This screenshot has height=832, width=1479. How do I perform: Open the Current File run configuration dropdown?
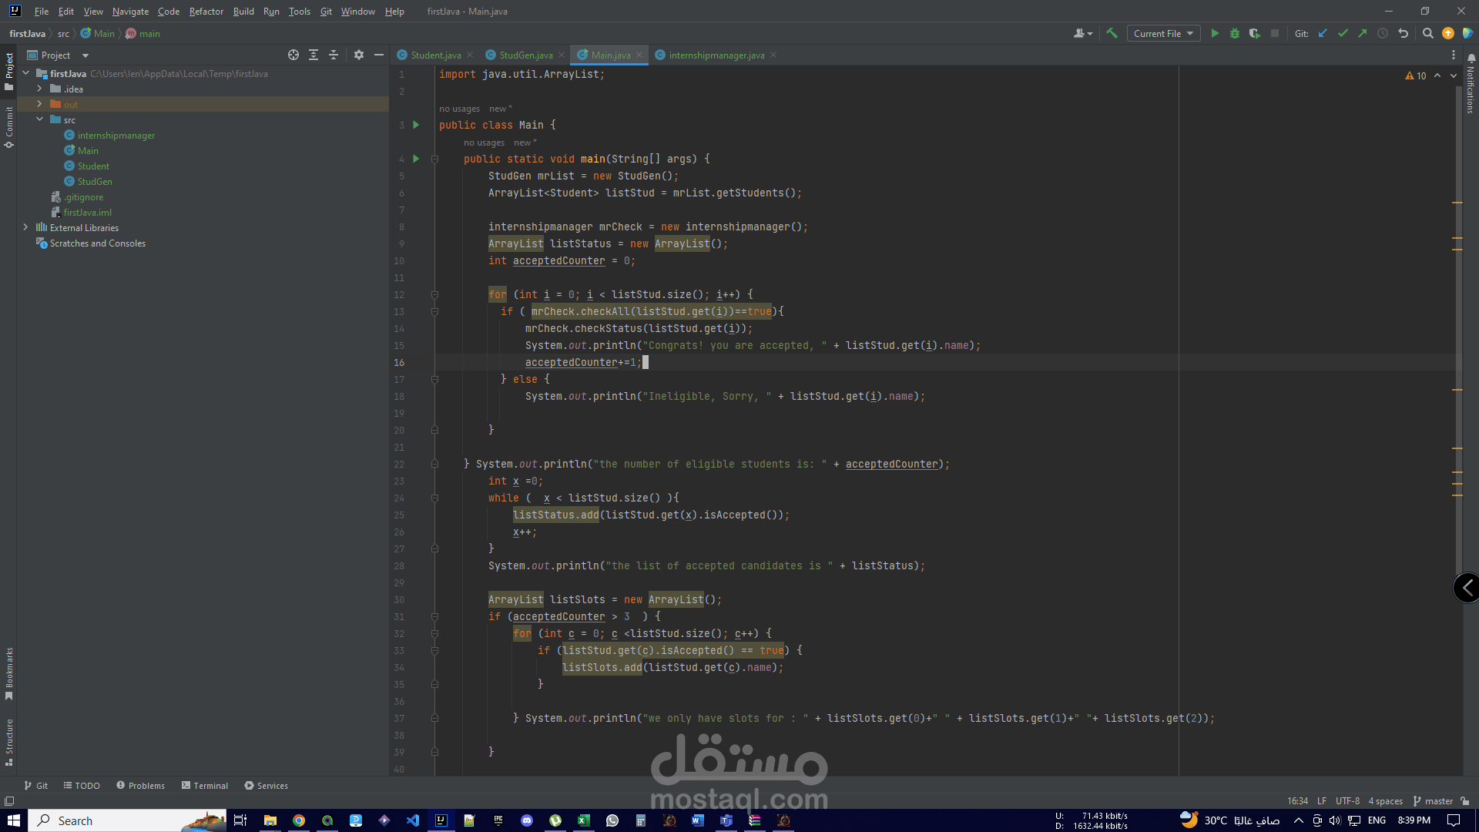(1163, 34)
